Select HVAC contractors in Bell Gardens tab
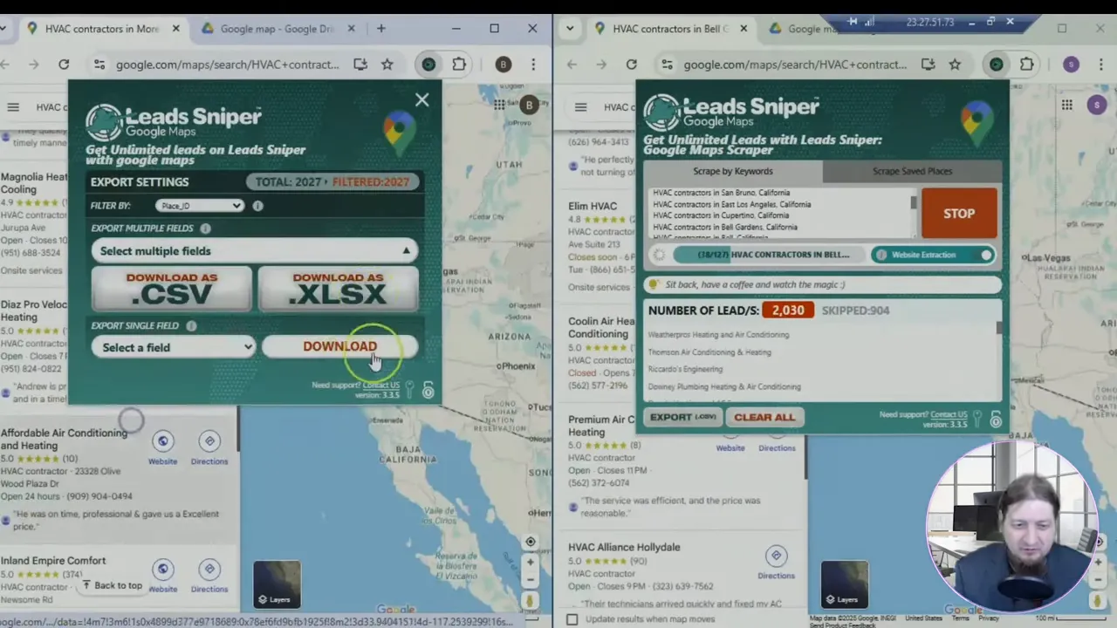Screen dimensions: 1117x628 coord(669,29)
